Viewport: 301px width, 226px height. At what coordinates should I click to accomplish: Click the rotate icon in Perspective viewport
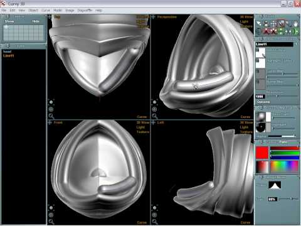(x=154, y=102)
